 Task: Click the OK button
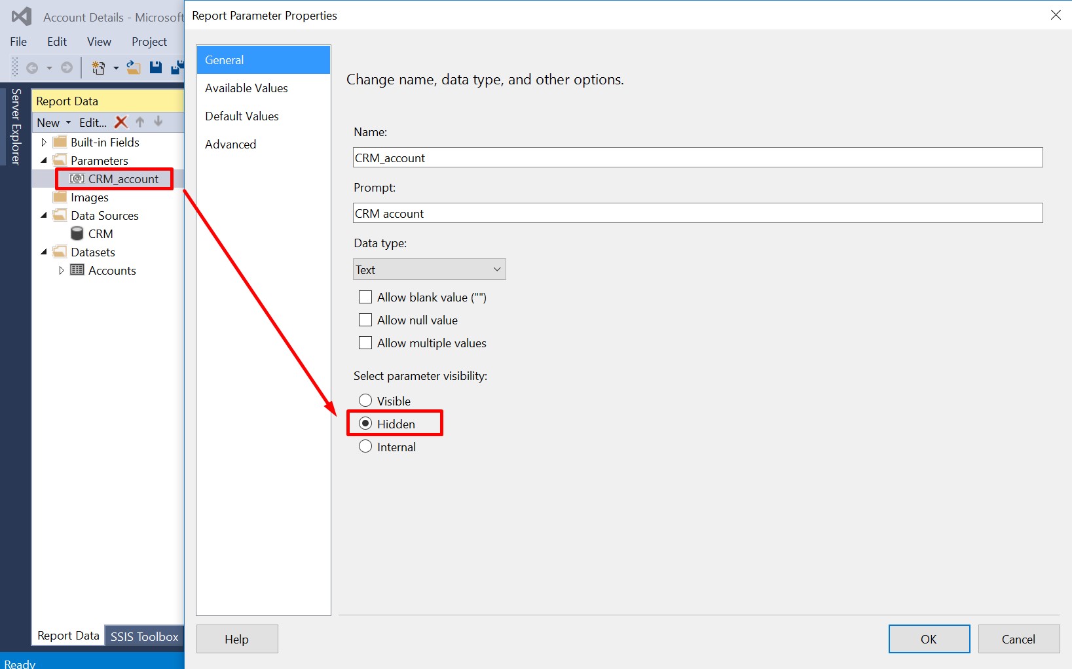click(929, 639)
